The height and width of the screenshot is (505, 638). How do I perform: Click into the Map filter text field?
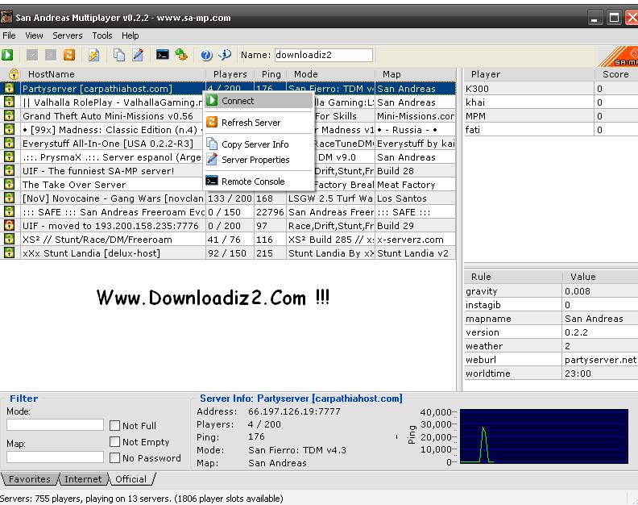coord(55,457)
